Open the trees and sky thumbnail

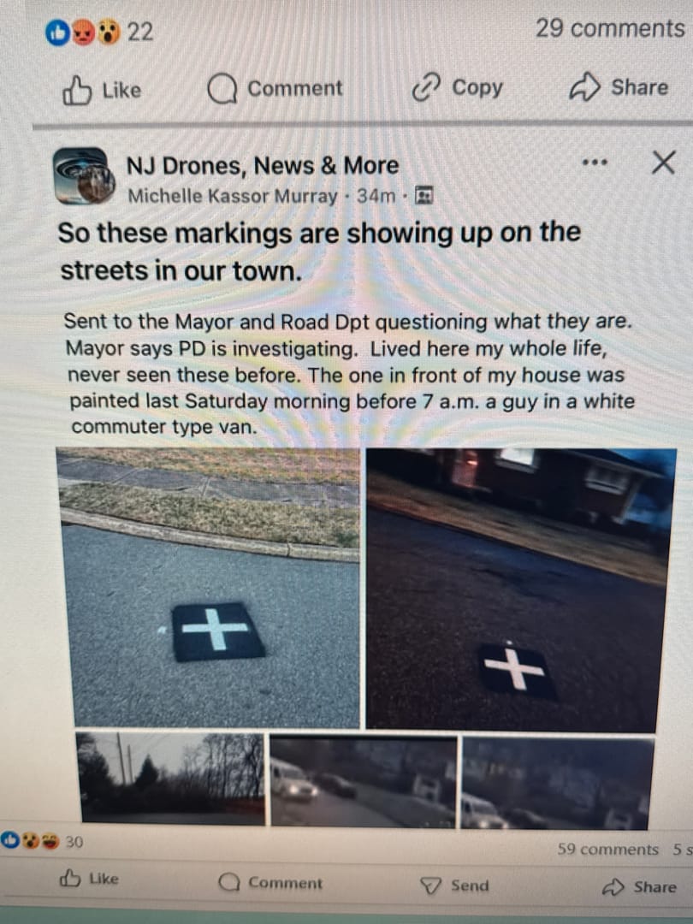click(x=171, y=777)
